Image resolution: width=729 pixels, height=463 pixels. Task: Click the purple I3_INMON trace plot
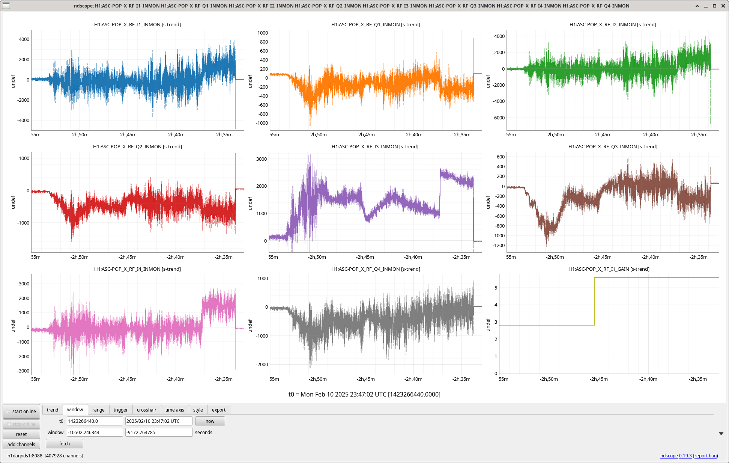coord(376,202)
